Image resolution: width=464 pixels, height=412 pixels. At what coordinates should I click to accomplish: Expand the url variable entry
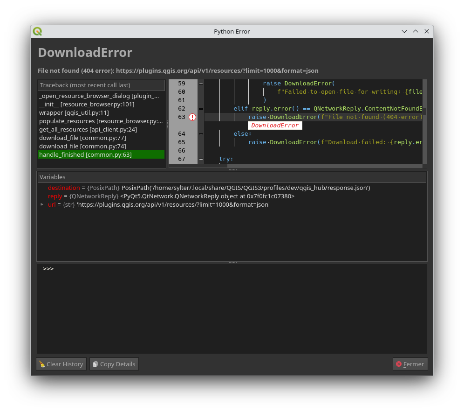(42, 204)
